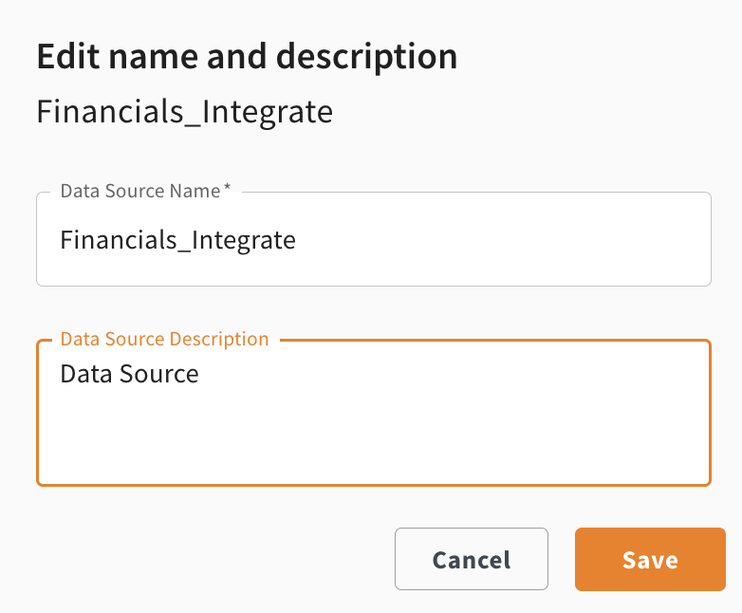This screenshot has width=742, height=613.
Task: Click inside the Data Source Description textarea
Action: 373,413
